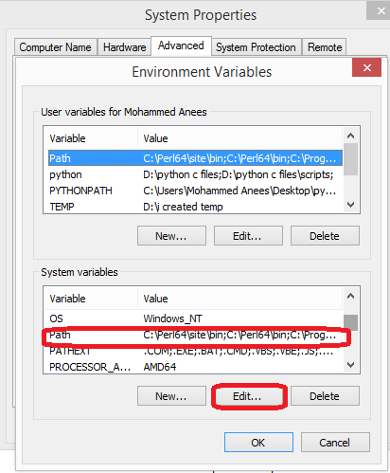Click scroll-up arrow in user variables list
Viewport: 390px width, 473px height.
[350, 136]
